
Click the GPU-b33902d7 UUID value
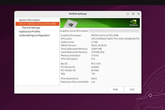coord(115,39)
